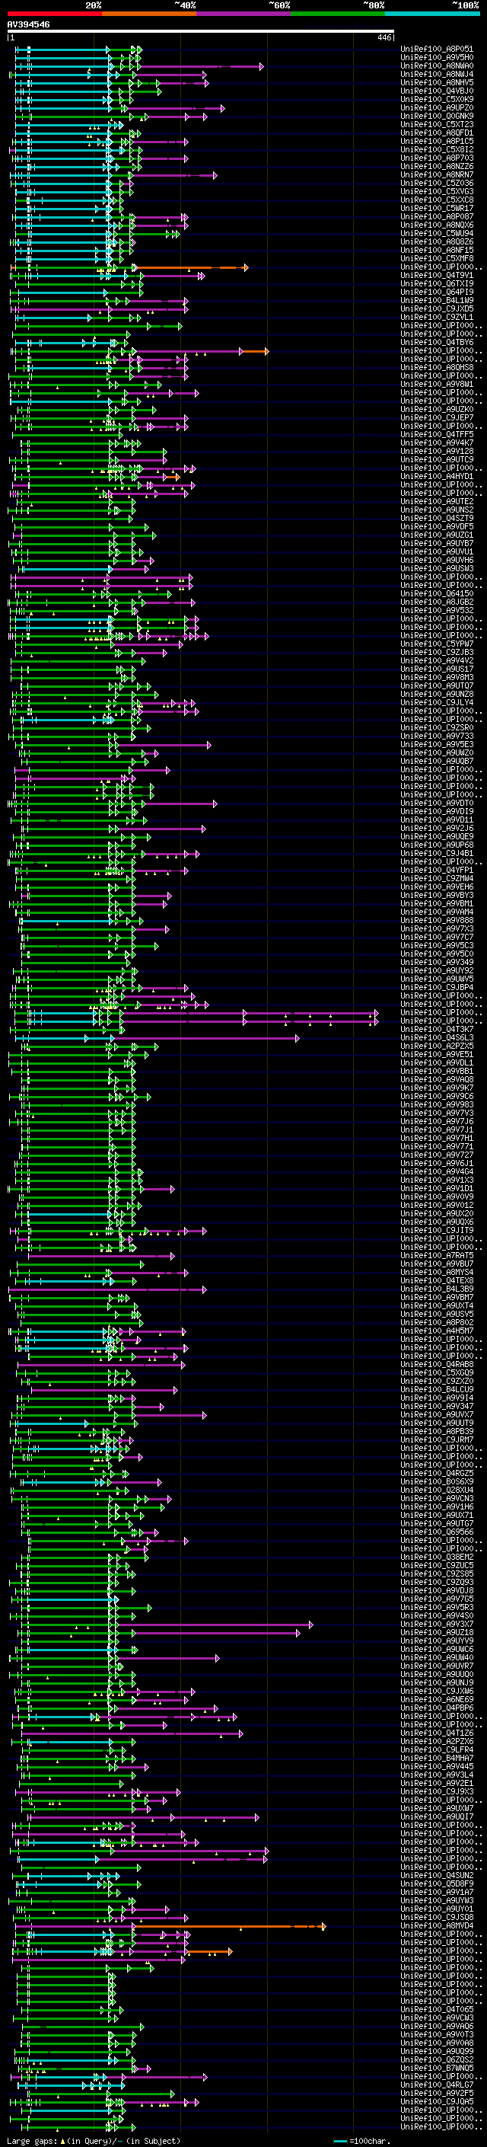Select hit UniRef100_Q4SZT9
The image size is (487, 2147).
click(x=437, y=519)
